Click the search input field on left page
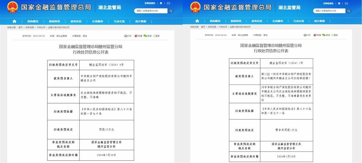Screen dimensions: 362x163 [x=151, y=11]
